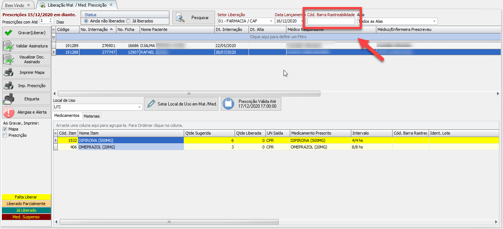Viewport: 503px width, 229px height.
Task: Open Validar Assinatura signature icon
Action: coord(8,46)
